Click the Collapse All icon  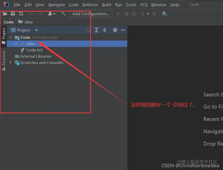[105, 30]
